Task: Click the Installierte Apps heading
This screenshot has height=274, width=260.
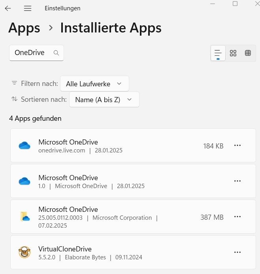Action: coord(111,28)
